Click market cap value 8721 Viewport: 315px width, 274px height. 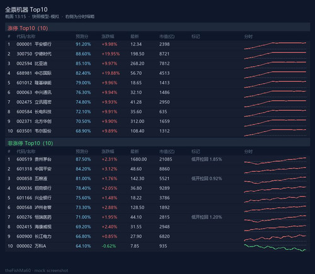click(x=164, y=54)
